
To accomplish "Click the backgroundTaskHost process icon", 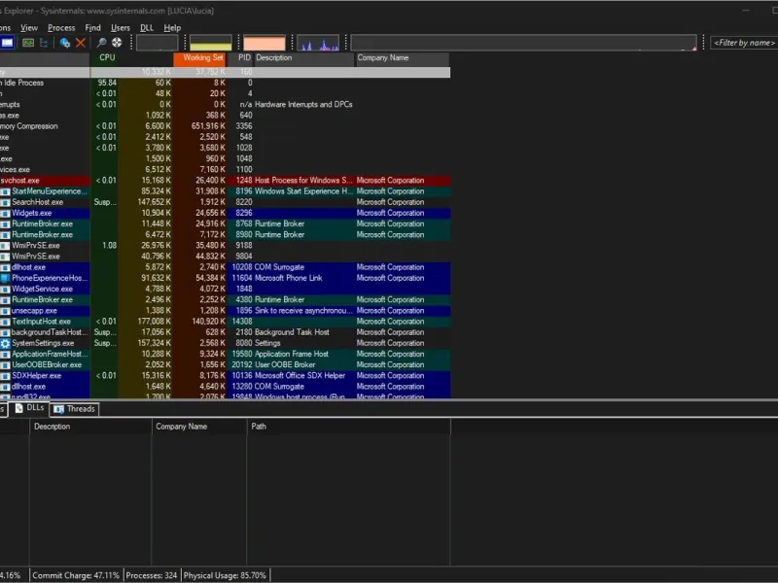I will tap(5, 332).
